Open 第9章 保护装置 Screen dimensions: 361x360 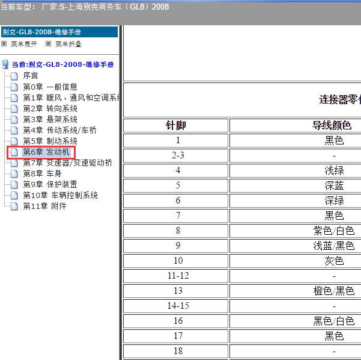point(50,184)
